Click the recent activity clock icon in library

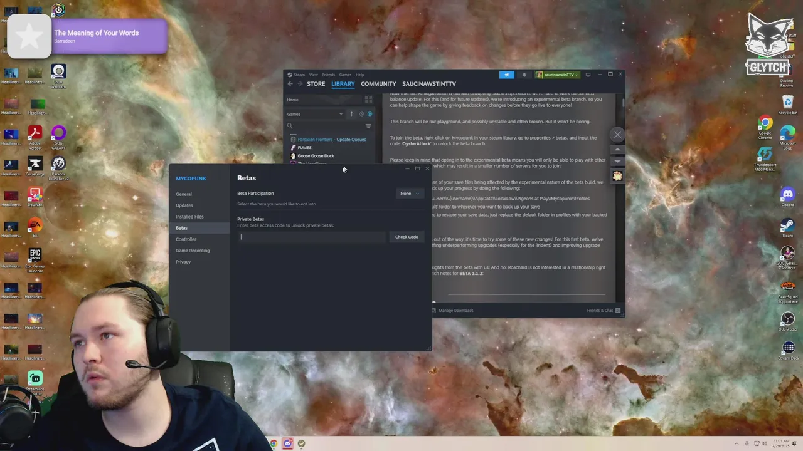pyautogui.click(x=361, y=114)
